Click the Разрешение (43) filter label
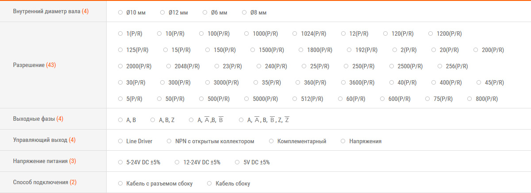This screenshot has height=193, width=531. (x=35, y=65)
